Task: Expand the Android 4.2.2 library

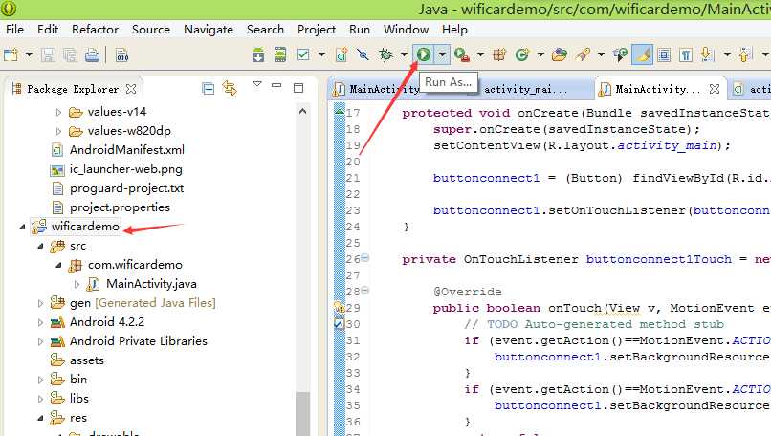Action: coord(40,322)
